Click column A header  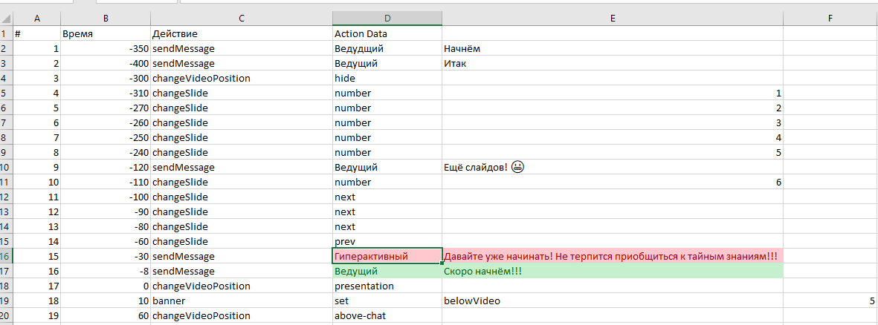click(36, 19)
